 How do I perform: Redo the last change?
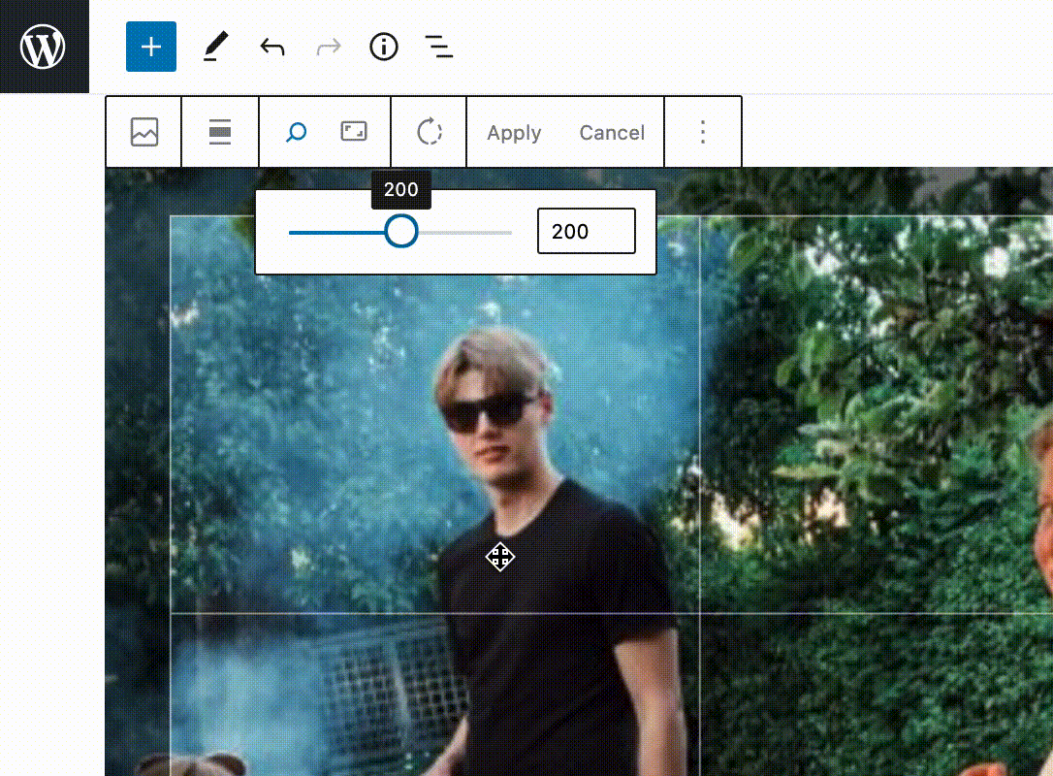(x=329, y=47)
